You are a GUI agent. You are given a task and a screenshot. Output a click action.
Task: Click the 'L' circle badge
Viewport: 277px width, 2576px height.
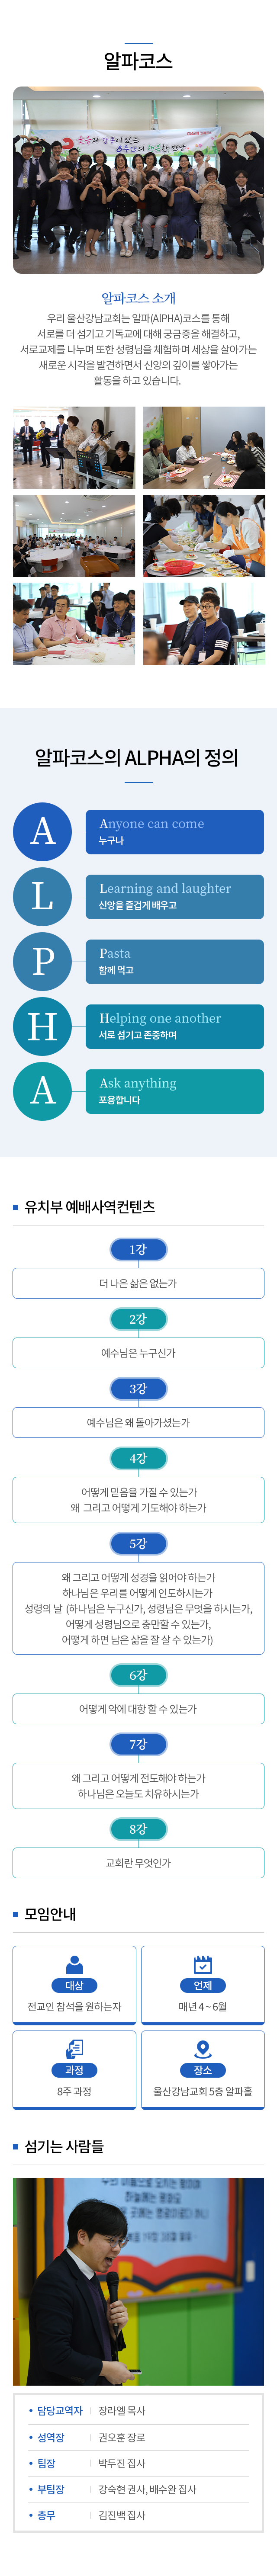[x=42, y=896]
